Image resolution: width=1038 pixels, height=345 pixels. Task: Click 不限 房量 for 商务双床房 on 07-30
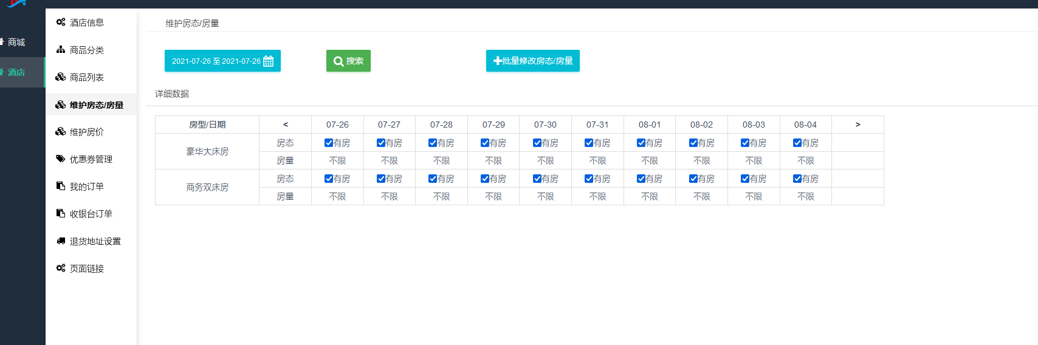(546, 196)
